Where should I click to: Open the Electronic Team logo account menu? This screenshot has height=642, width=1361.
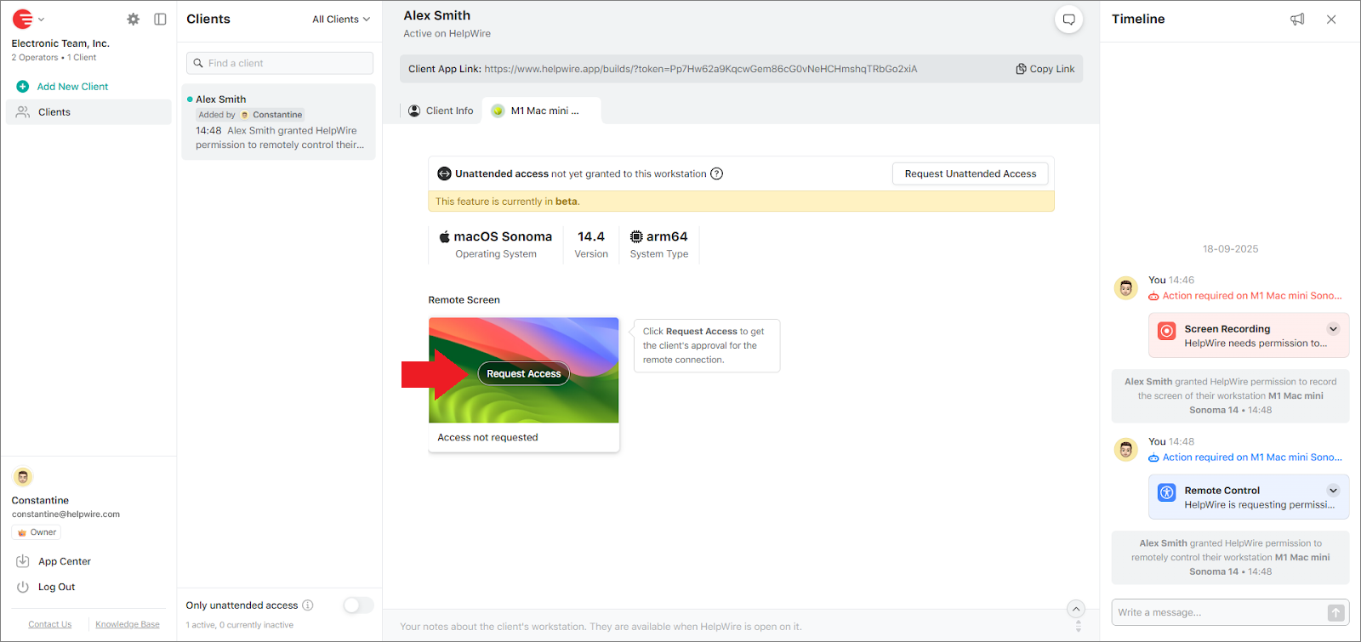(28, 19)
